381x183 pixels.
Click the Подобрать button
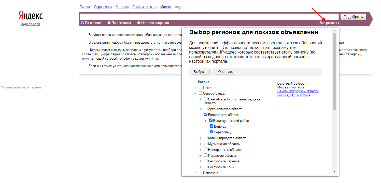pyautogui.click(x=353, y=17)
